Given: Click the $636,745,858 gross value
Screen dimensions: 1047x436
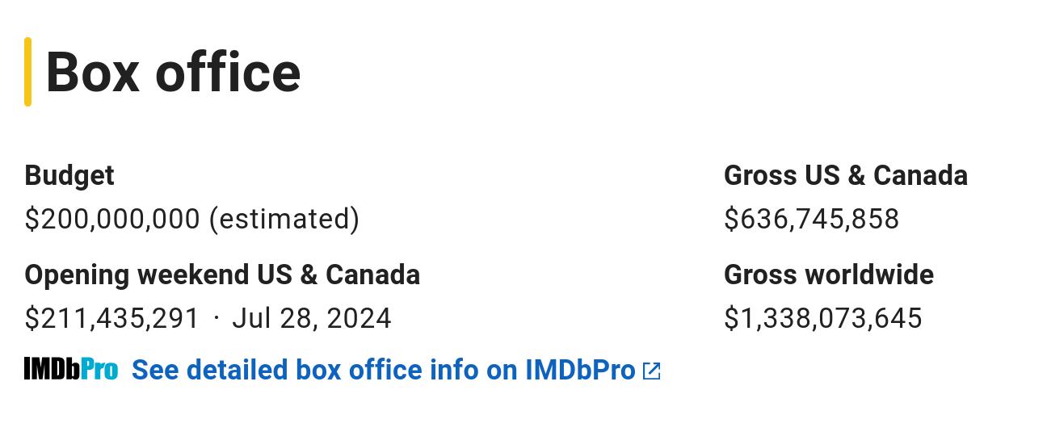Looking at the screenshot, I should pyautogui.click(x=812, y=219).
